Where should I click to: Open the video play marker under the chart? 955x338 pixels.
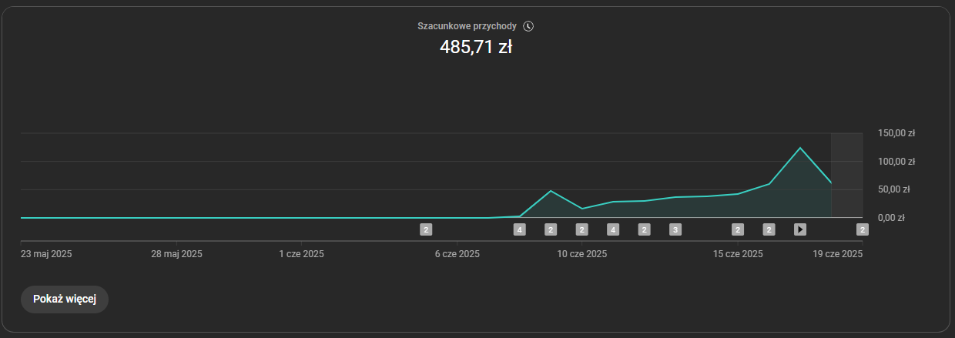[800, 229]
